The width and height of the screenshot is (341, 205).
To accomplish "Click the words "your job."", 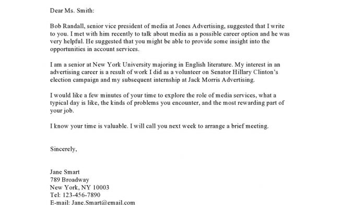I will (62, 111).
